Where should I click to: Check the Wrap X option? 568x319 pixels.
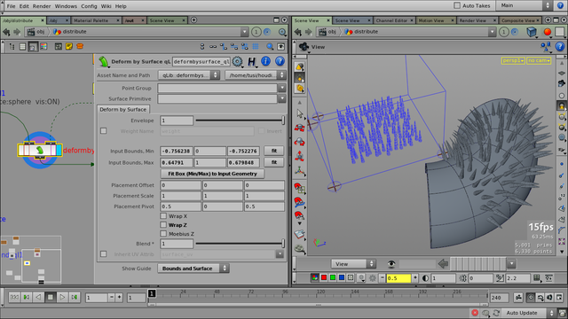(x=163, y=216)
